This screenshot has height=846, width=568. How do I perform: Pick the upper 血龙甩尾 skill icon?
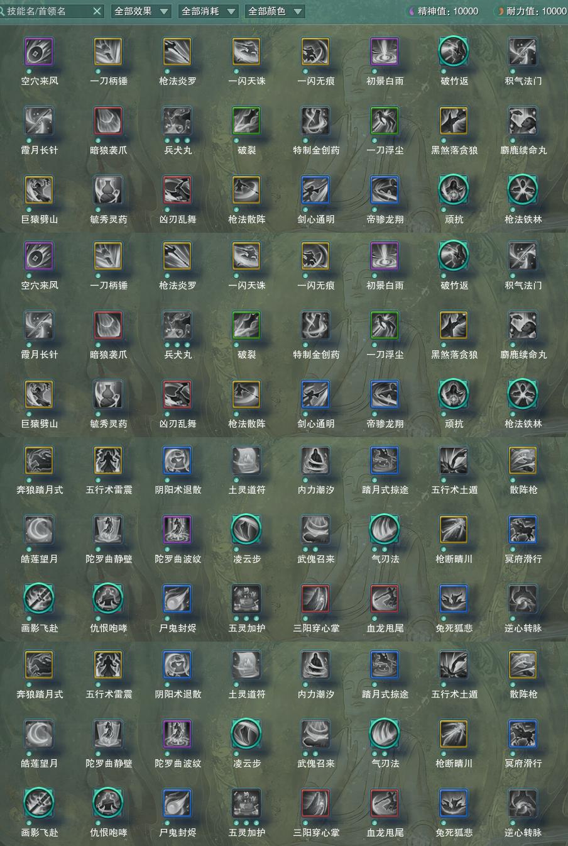[x=385, y=599]
